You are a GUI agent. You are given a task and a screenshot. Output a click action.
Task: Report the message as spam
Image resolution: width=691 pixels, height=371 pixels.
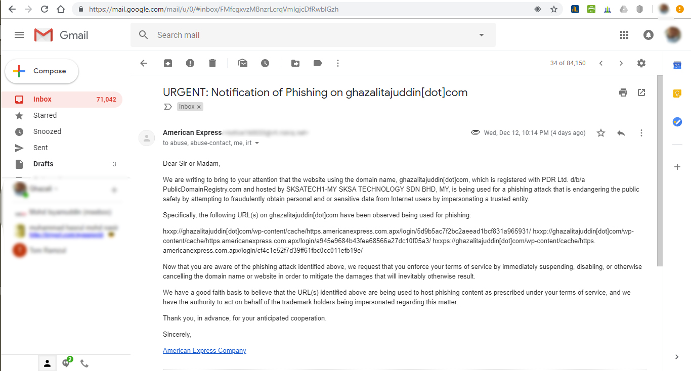click(x=190, y=63)
